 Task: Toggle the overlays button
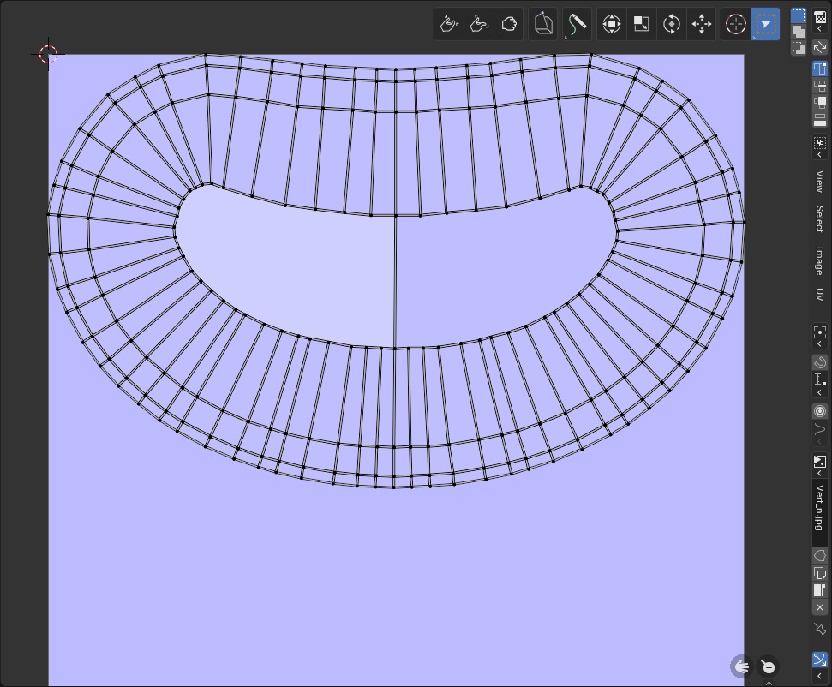(x=820, y=660)
